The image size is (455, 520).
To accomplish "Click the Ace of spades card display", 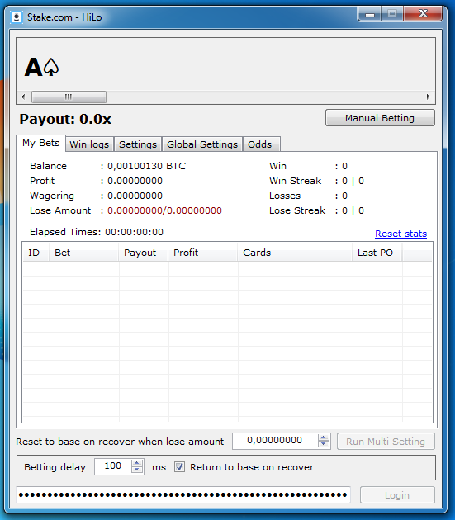I will tap(41, 68).
